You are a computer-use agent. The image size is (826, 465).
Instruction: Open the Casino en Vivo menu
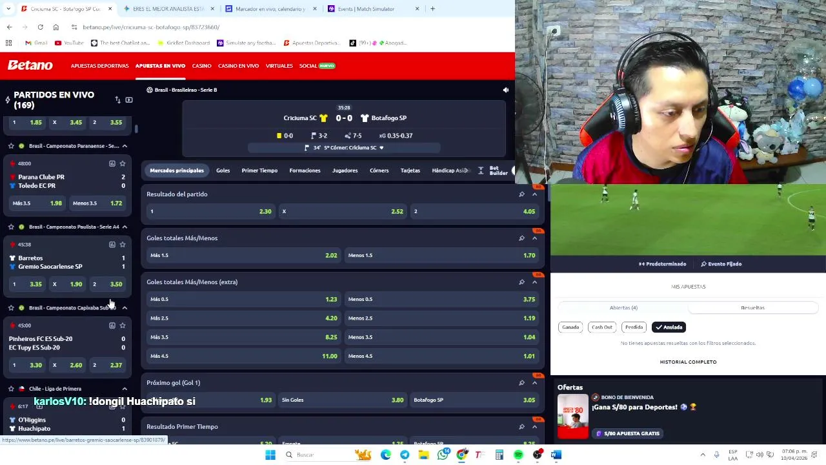click(238, 66)
